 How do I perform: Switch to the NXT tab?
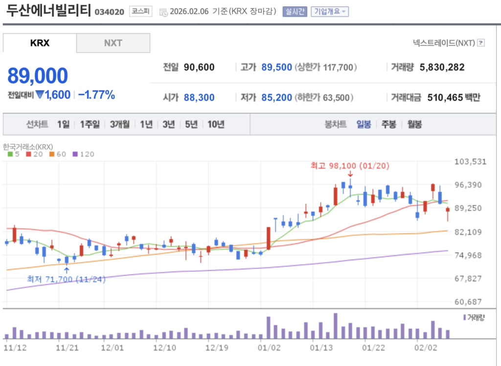113,43
